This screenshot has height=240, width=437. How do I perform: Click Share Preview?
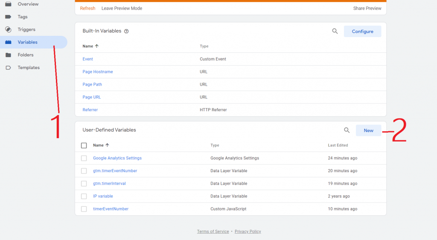tap(367, 9)
